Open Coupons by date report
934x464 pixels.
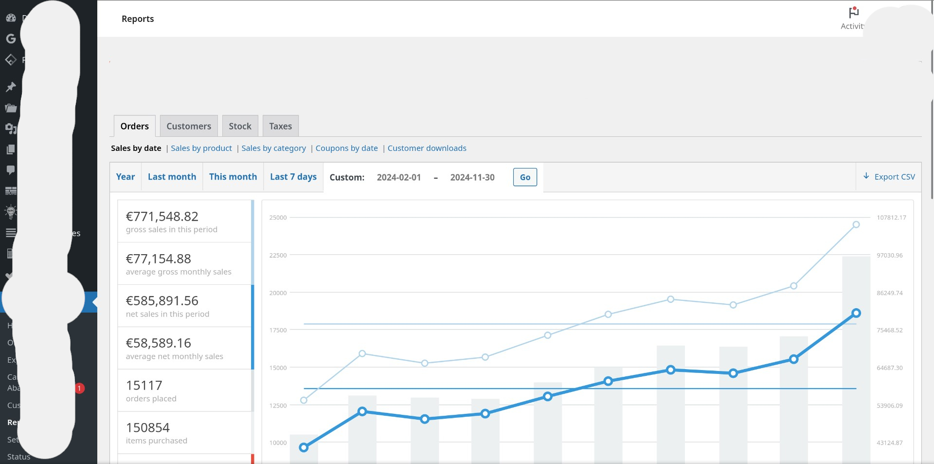pos(346,148)
